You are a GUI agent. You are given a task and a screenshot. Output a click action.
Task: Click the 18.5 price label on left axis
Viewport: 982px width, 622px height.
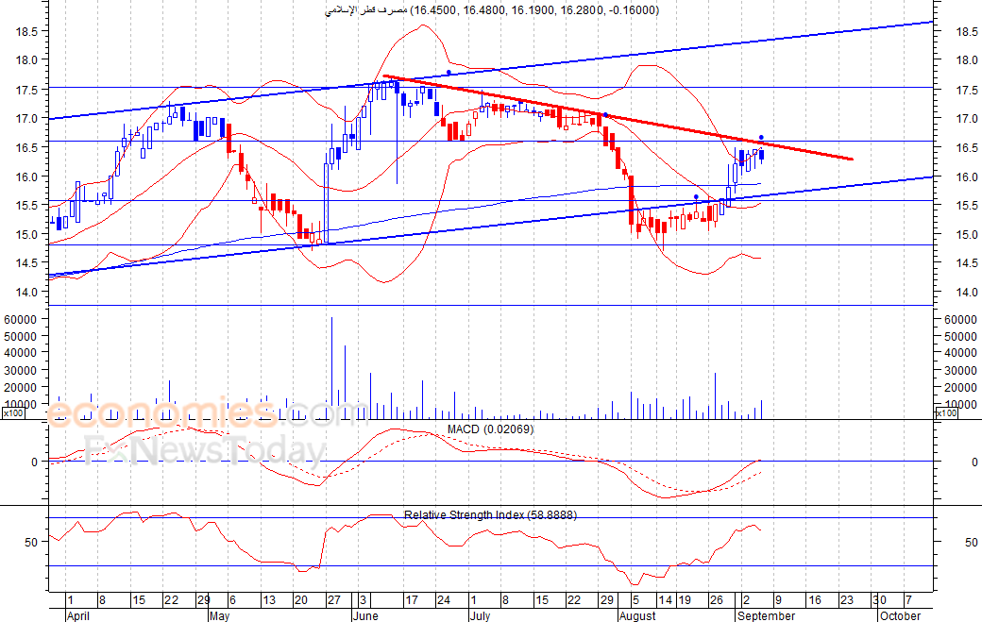point(27,31)
